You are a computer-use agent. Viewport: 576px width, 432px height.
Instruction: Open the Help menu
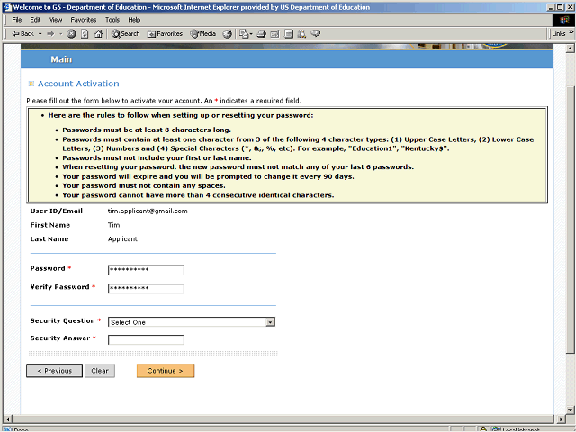[x=134, y=20]
